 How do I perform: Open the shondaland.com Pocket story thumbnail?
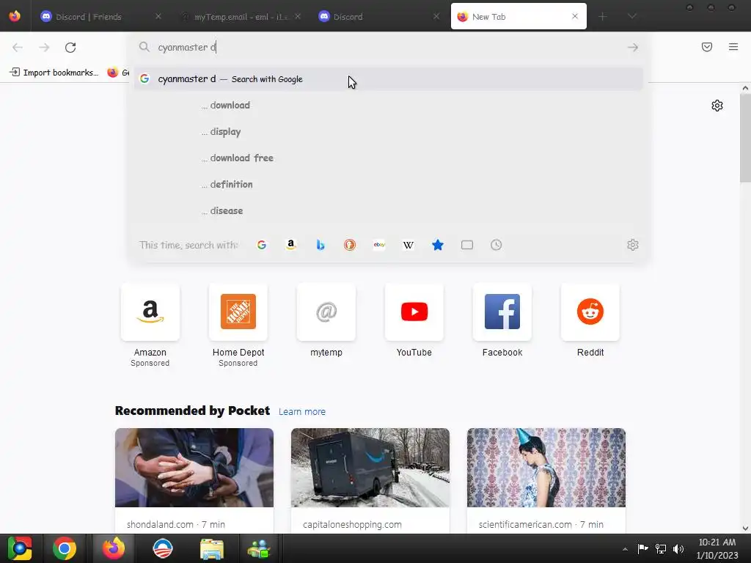194,468
